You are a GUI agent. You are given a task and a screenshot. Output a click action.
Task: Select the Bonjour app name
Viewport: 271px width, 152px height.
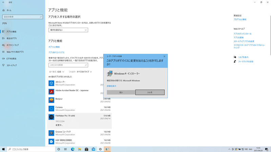(59, 99)
